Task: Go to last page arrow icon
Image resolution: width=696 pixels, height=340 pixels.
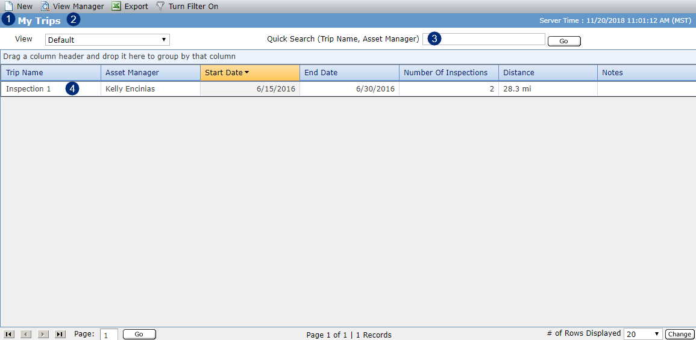Action: [x=60, y=334]
